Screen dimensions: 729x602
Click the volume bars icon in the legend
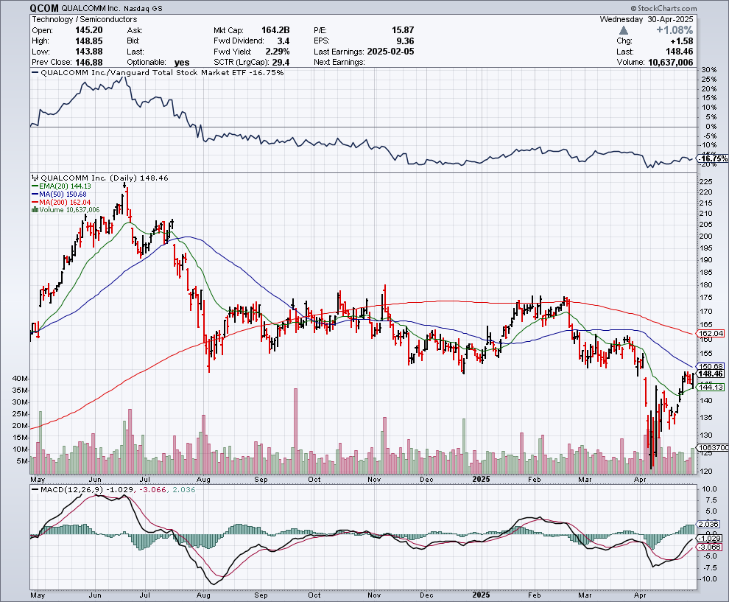click(35, 210)
